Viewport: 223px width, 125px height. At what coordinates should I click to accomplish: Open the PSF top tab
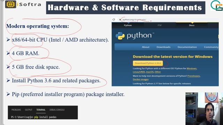pos(160,25)
